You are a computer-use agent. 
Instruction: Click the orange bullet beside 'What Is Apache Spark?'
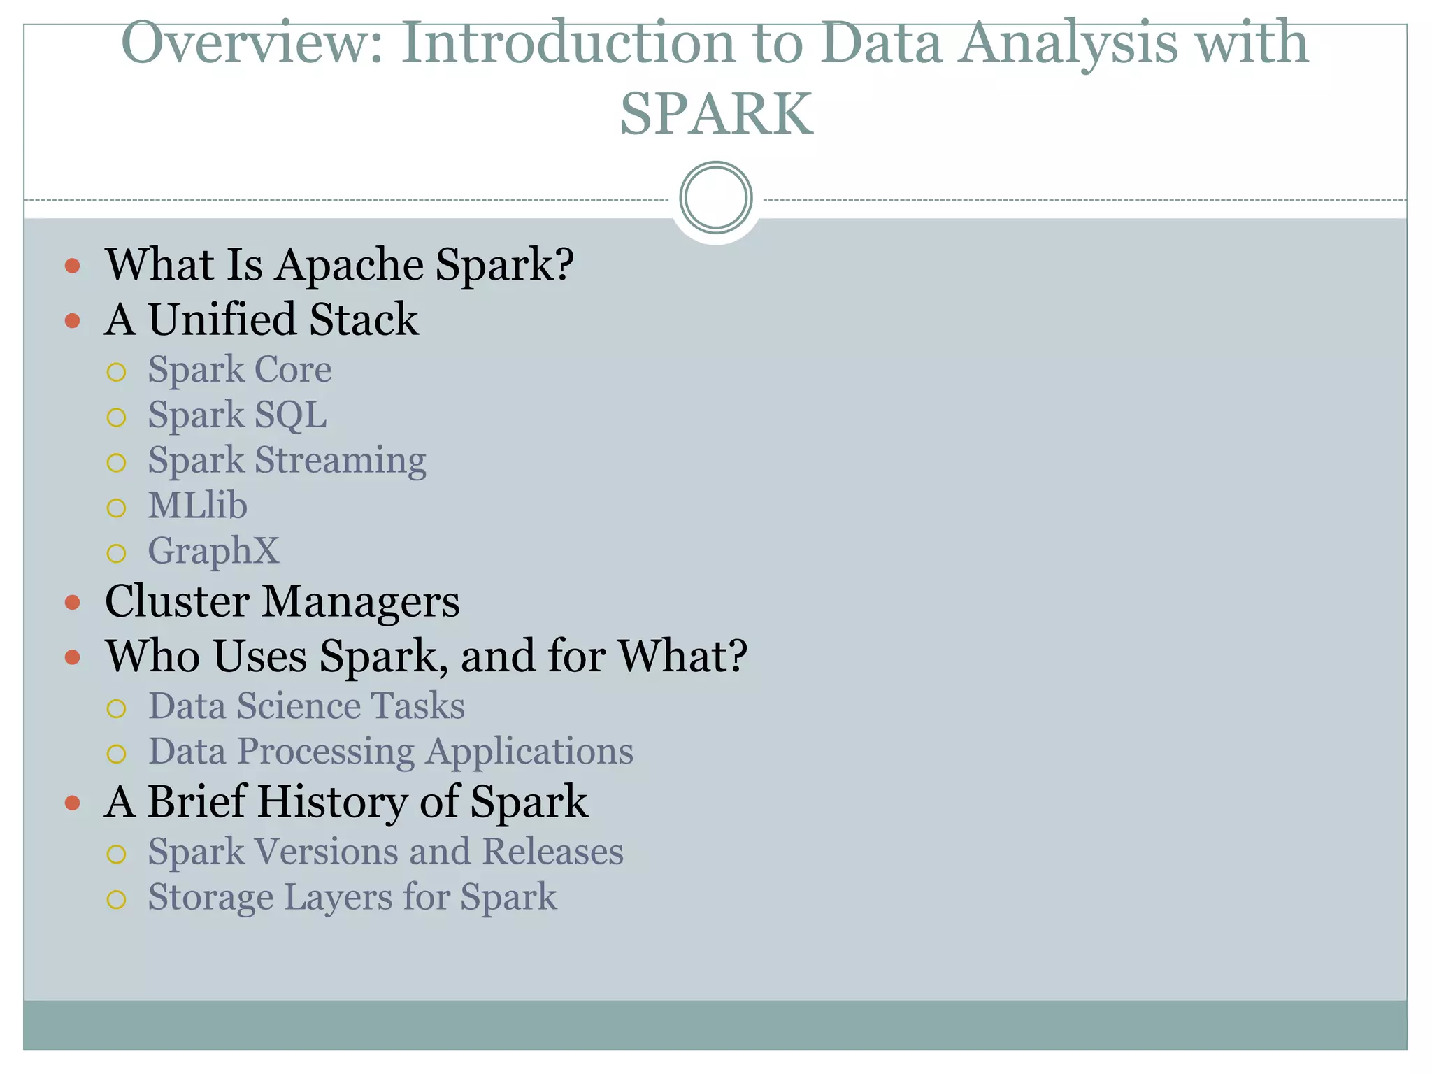[72, 266]
